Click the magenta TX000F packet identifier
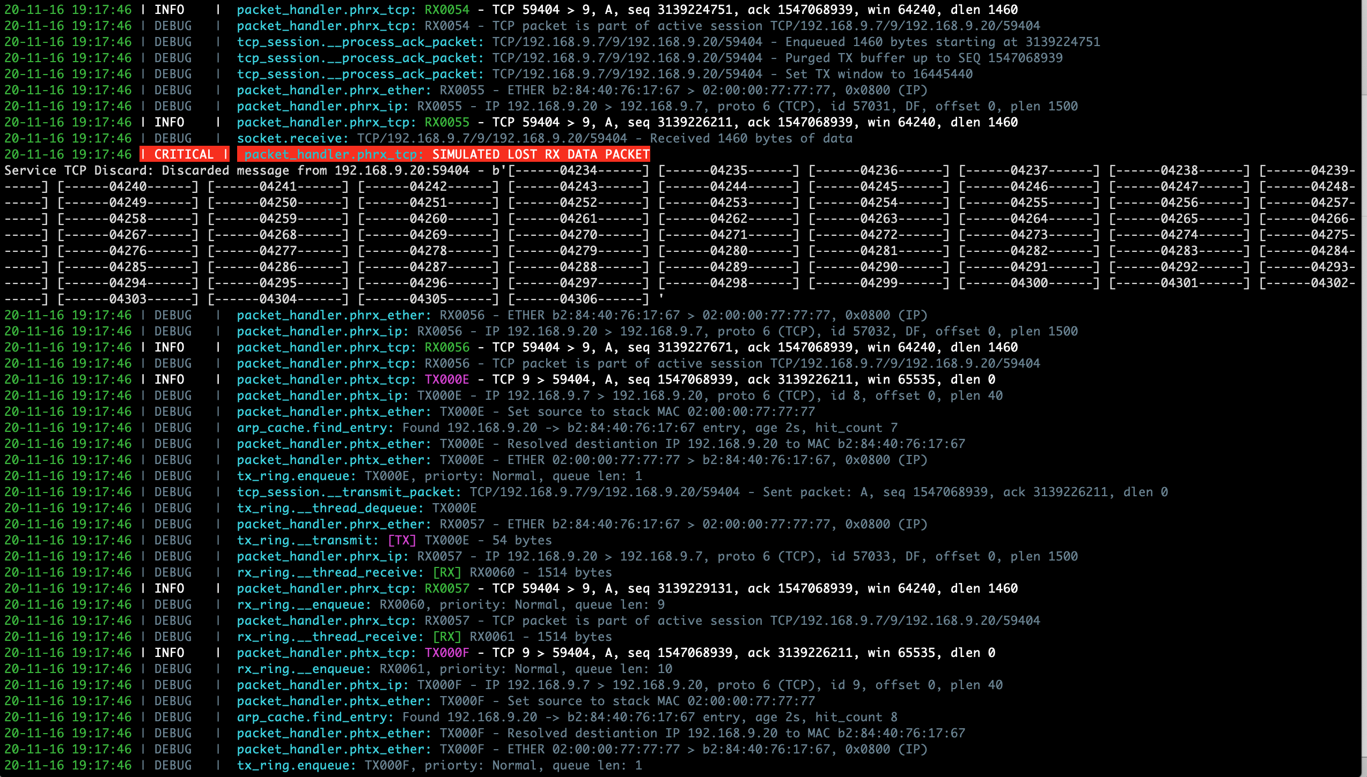The height and width of the screenshot is (777, 1367). [x=448, y=653]
